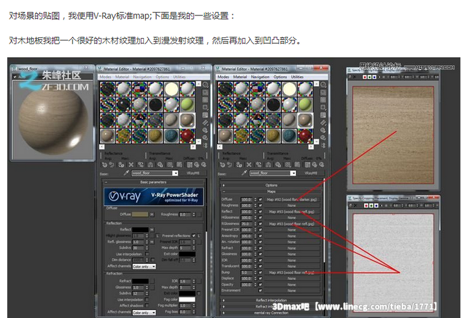The height and width of the screenshot is (318, 461).
Task: Select red sphere sample slot in left editor
Action: point(187,136)
